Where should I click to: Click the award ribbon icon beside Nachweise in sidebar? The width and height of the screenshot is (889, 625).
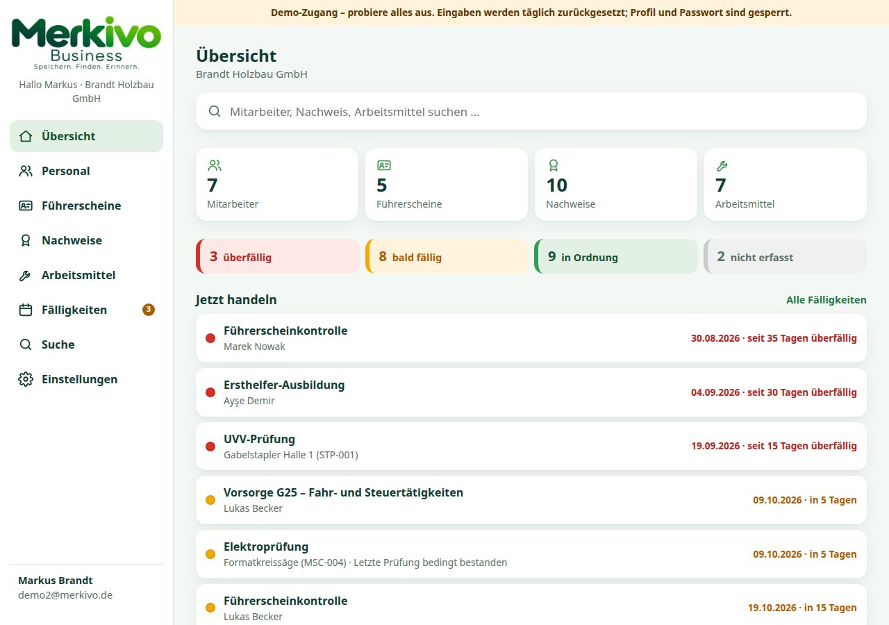click(x=26, y=240)
